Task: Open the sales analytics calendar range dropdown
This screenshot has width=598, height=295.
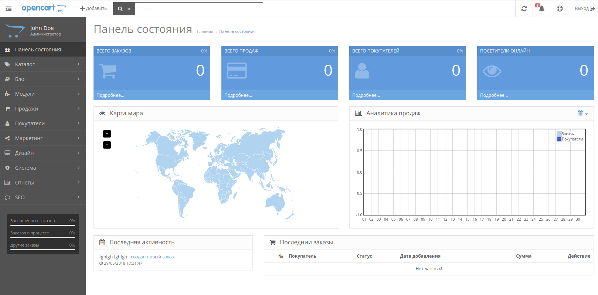Action: 582,113
